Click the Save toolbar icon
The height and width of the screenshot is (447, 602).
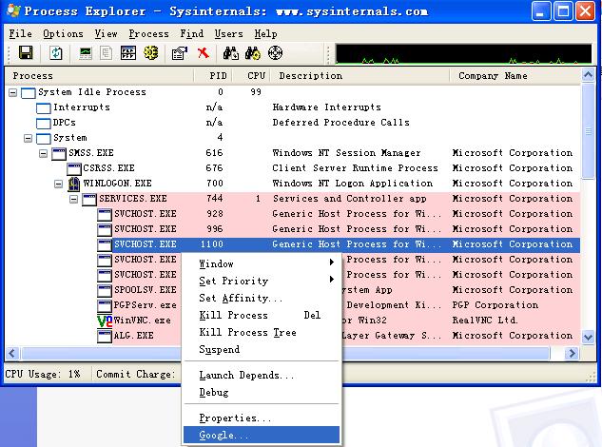tap(26, 53)
